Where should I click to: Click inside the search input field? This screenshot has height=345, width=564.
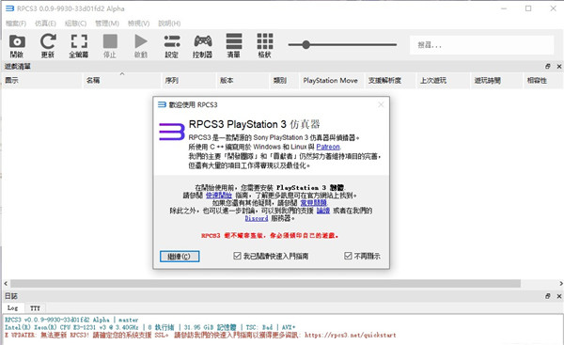click(x=481, y=45)
